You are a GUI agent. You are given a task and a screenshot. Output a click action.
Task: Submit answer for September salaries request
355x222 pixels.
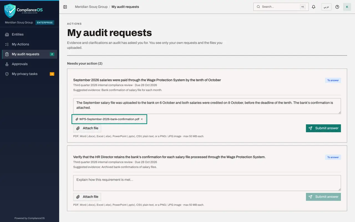pyautogui.click(x=323, y=128)
